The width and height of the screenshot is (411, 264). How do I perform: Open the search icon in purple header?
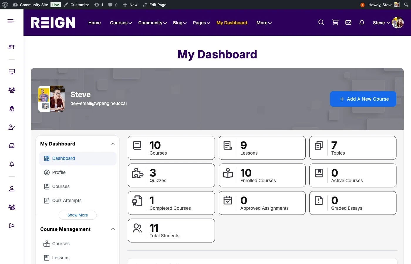coord(321,23)
